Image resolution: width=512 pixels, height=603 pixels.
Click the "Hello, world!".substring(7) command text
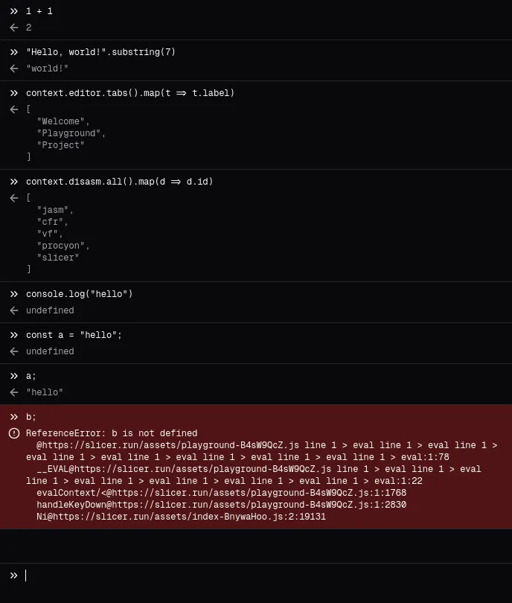(100, 52)
